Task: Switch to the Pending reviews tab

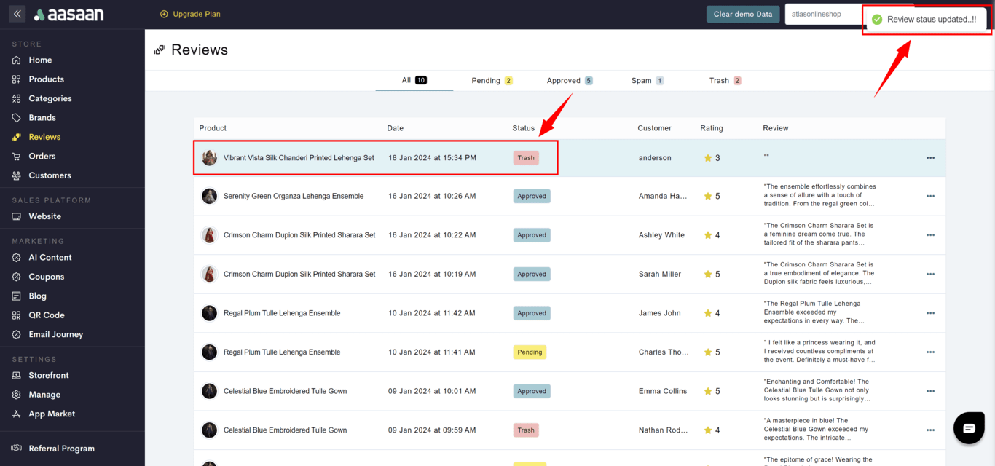Action: 491,81
